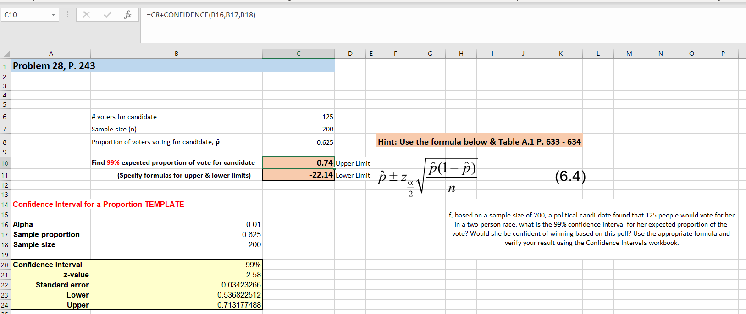Screen dimensions: 746x314
Task: Click the 'Standard error' label
Action: [62, 285]
